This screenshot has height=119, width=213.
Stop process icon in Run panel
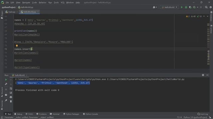click(x=6, y=90)
